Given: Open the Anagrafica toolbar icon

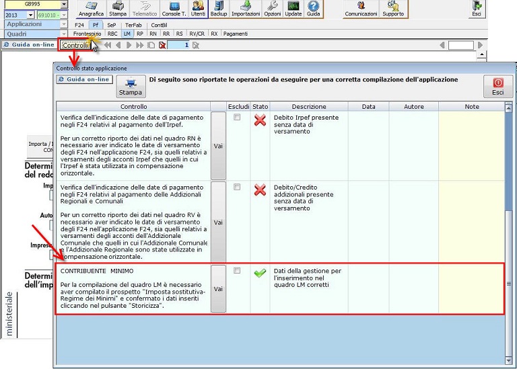Looking at the screenshot, I should pos(91,9).
